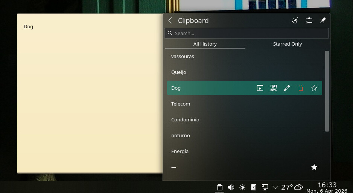
Task: Choose the Condominio clipboard entry
Action: click(x=185, y=120)
